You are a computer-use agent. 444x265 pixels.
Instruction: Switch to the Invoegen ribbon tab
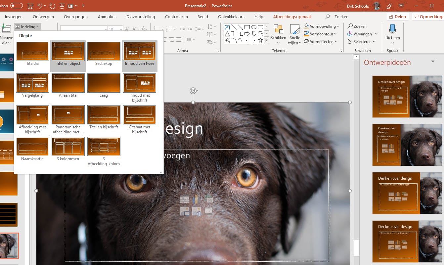tap(13, 17)
